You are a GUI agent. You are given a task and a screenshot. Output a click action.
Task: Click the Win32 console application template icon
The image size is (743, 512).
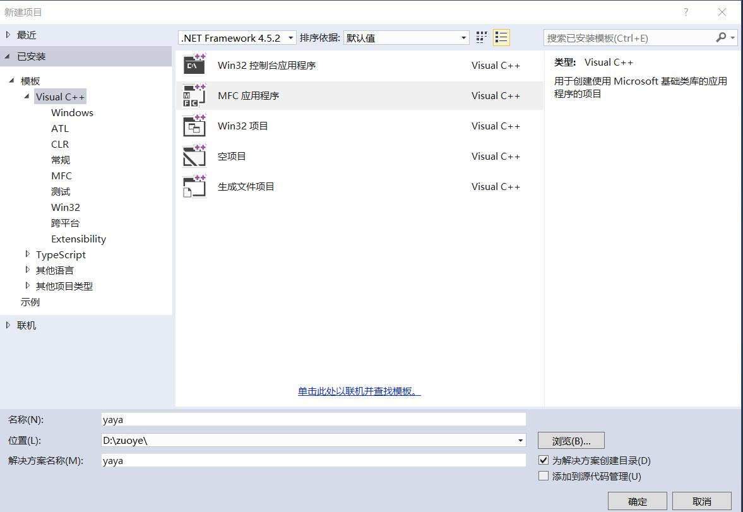(194, 64)
